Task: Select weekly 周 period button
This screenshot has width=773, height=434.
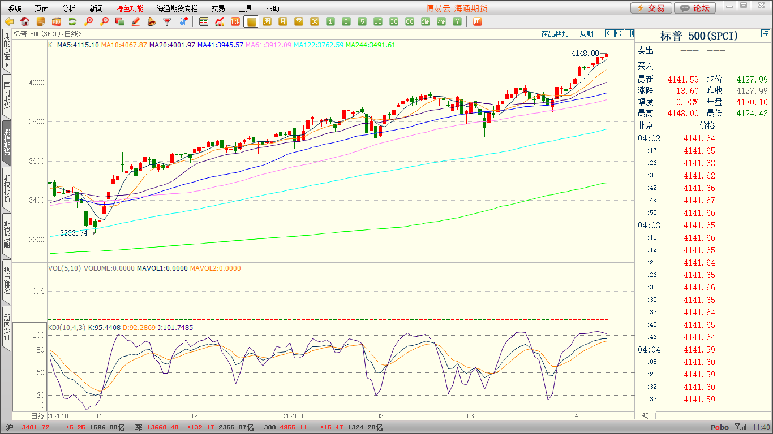Action: pos(267,21)
